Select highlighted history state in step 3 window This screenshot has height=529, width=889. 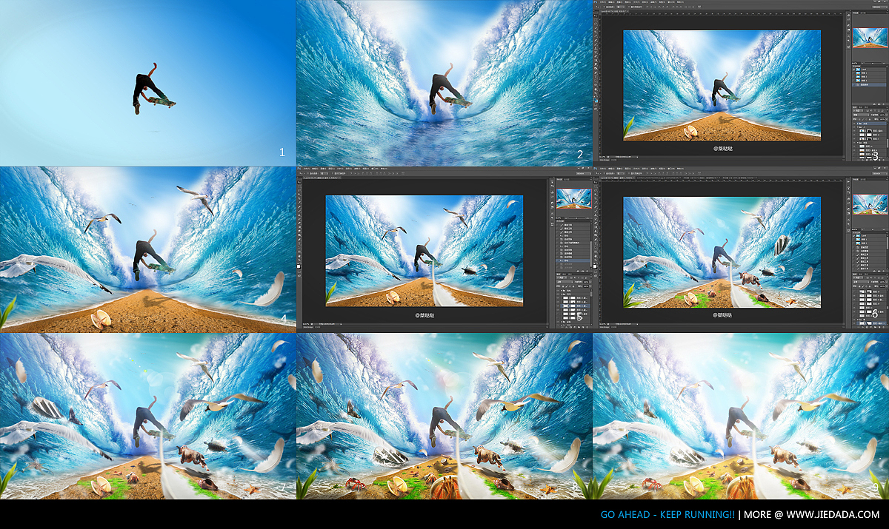tap(870, 84)
